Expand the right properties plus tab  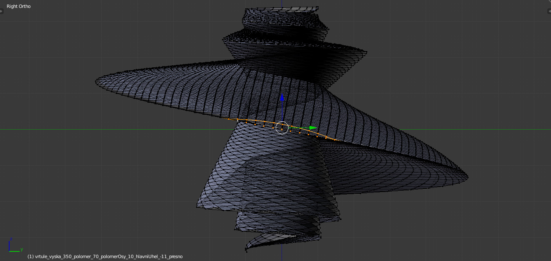coord(549,11)
